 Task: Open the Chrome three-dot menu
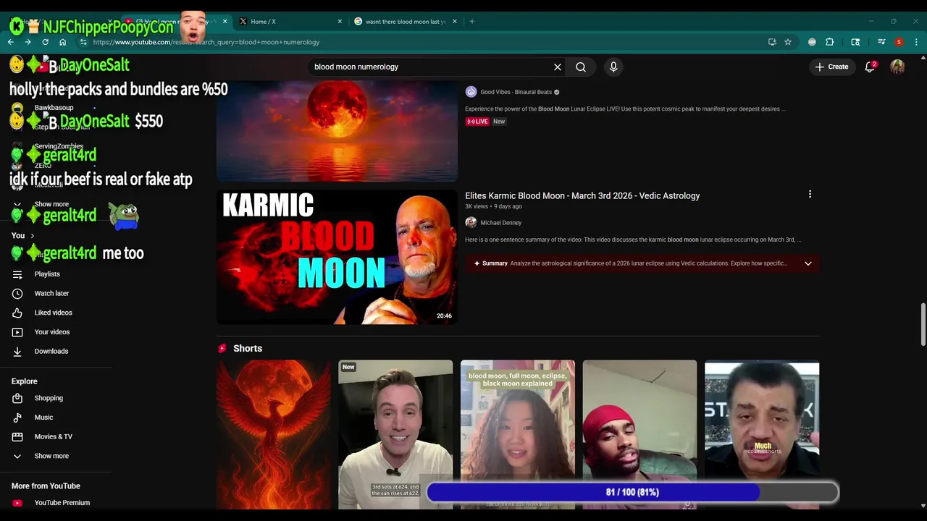[x=916, y=42]
